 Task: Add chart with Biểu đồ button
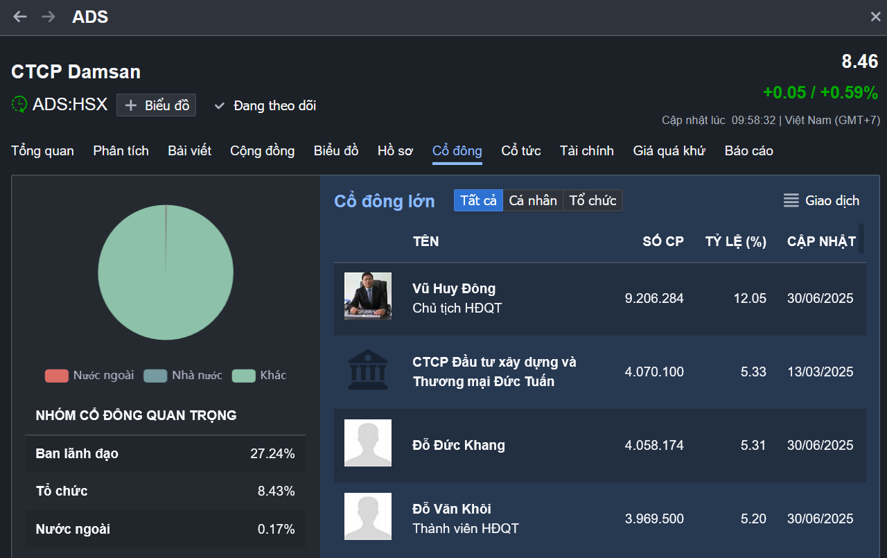[x=157, y=105]
